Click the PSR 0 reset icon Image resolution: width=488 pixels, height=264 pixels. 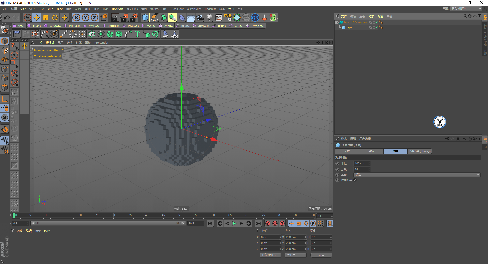227,18
